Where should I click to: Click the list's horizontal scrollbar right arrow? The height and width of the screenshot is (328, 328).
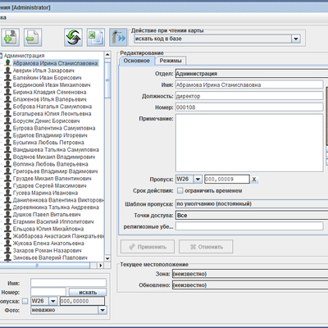pyautogui.click(x=101, y=265)
